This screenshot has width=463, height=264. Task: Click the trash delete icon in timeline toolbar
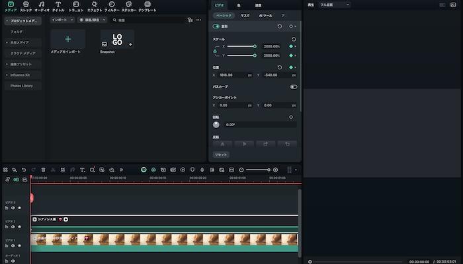[x=43, y=170]
